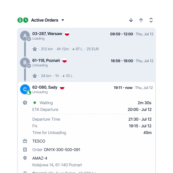
Task: Toggle expand/collapse all stops chevrons
Action: pos(151,20)
